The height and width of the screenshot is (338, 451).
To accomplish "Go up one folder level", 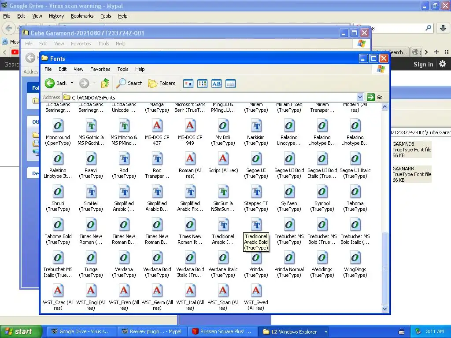I will point(105,83).
